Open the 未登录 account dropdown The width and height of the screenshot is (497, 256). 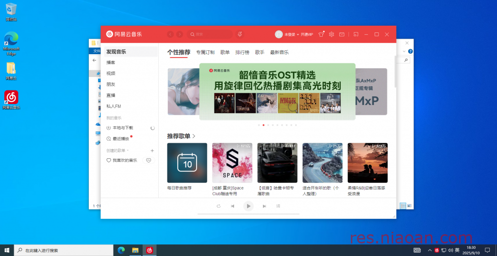click(x=292, y=34)
